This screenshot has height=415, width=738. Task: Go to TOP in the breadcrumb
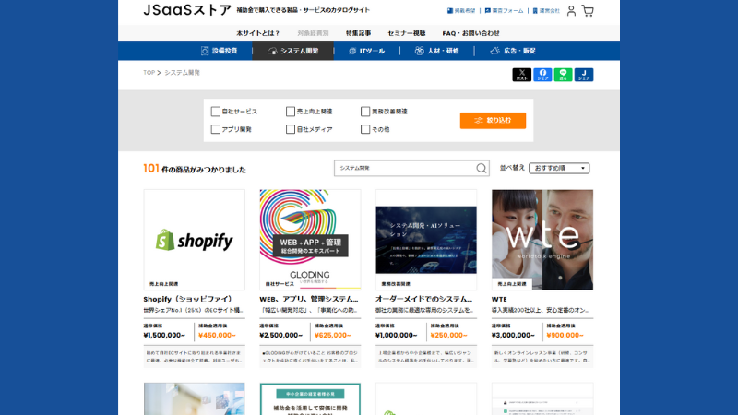tap(149, 73)
